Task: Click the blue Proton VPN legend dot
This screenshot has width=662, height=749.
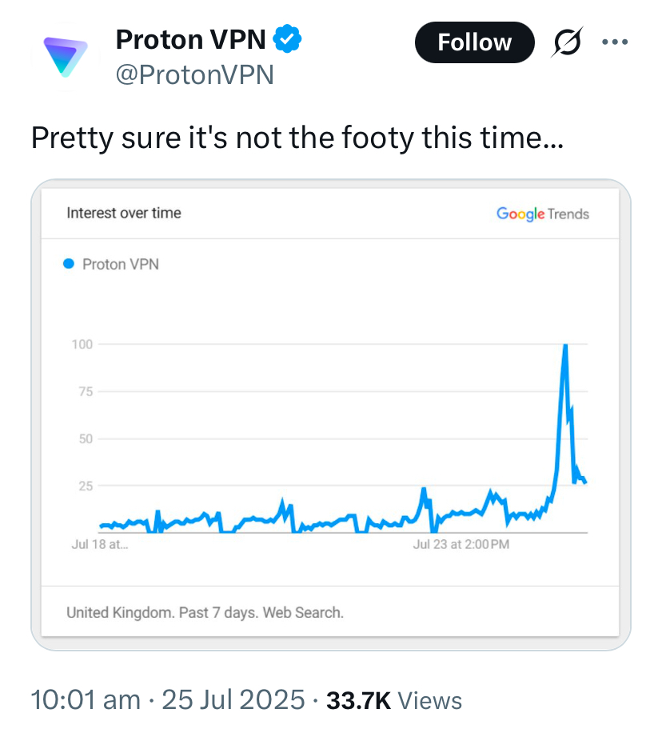Action: tap(68, 263)
